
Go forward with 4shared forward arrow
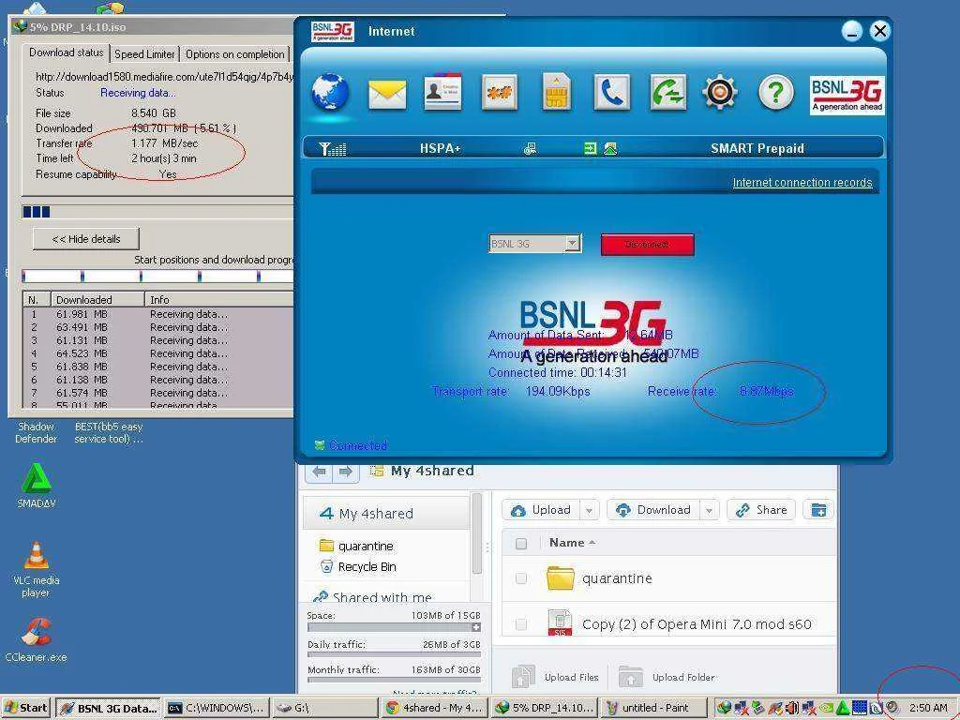coord(345,472)
